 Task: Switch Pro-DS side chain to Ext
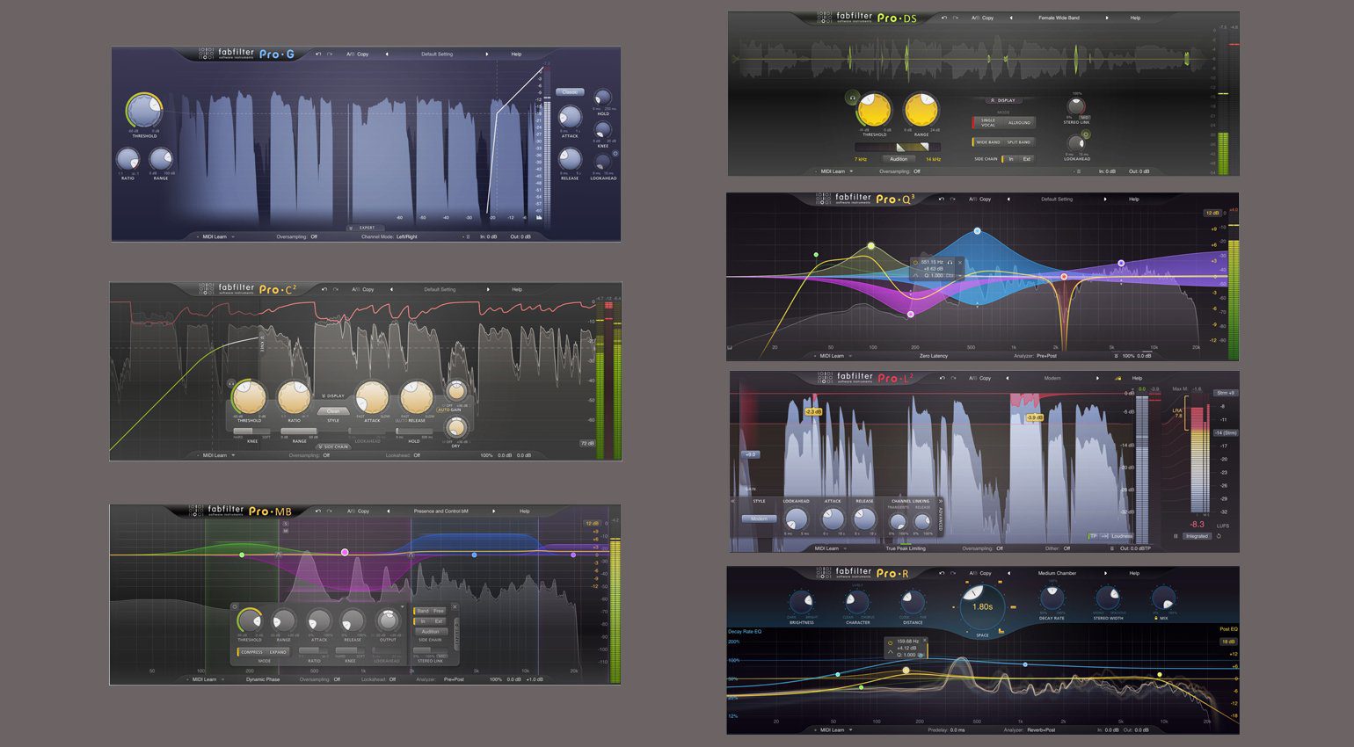[1025, 159]
